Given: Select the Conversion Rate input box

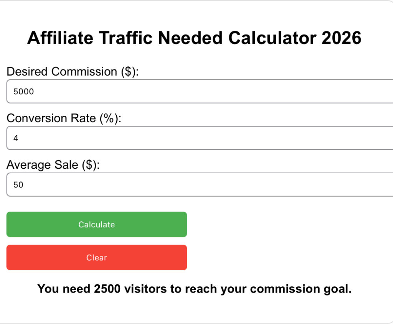Looking at the screenshot, I should [154, 138].
